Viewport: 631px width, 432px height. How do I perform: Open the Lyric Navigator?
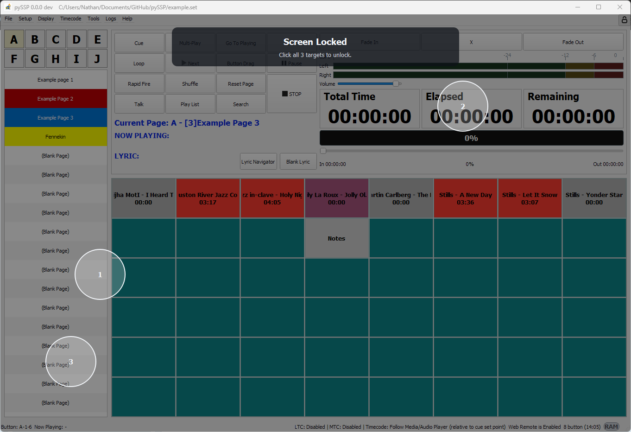click(258, 161)
